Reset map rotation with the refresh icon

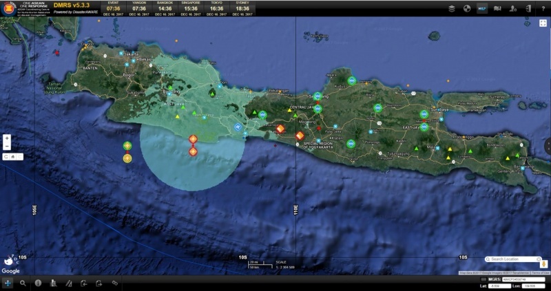6,157
